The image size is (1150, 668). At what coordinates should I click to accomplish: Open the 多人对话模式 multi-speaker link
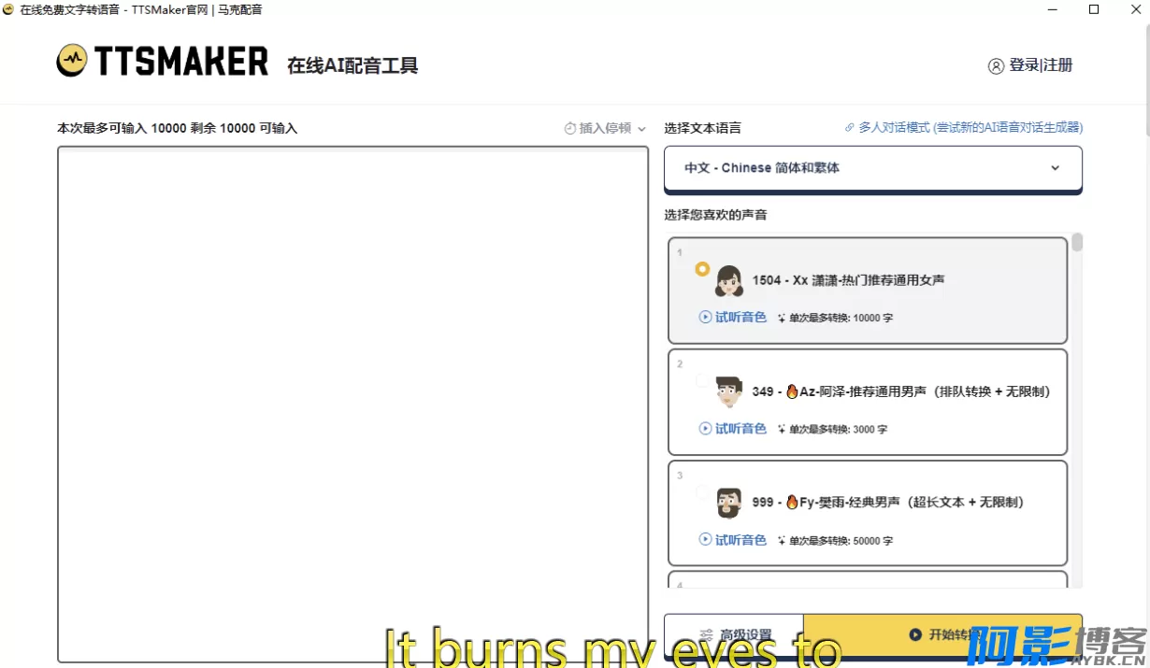970,128
